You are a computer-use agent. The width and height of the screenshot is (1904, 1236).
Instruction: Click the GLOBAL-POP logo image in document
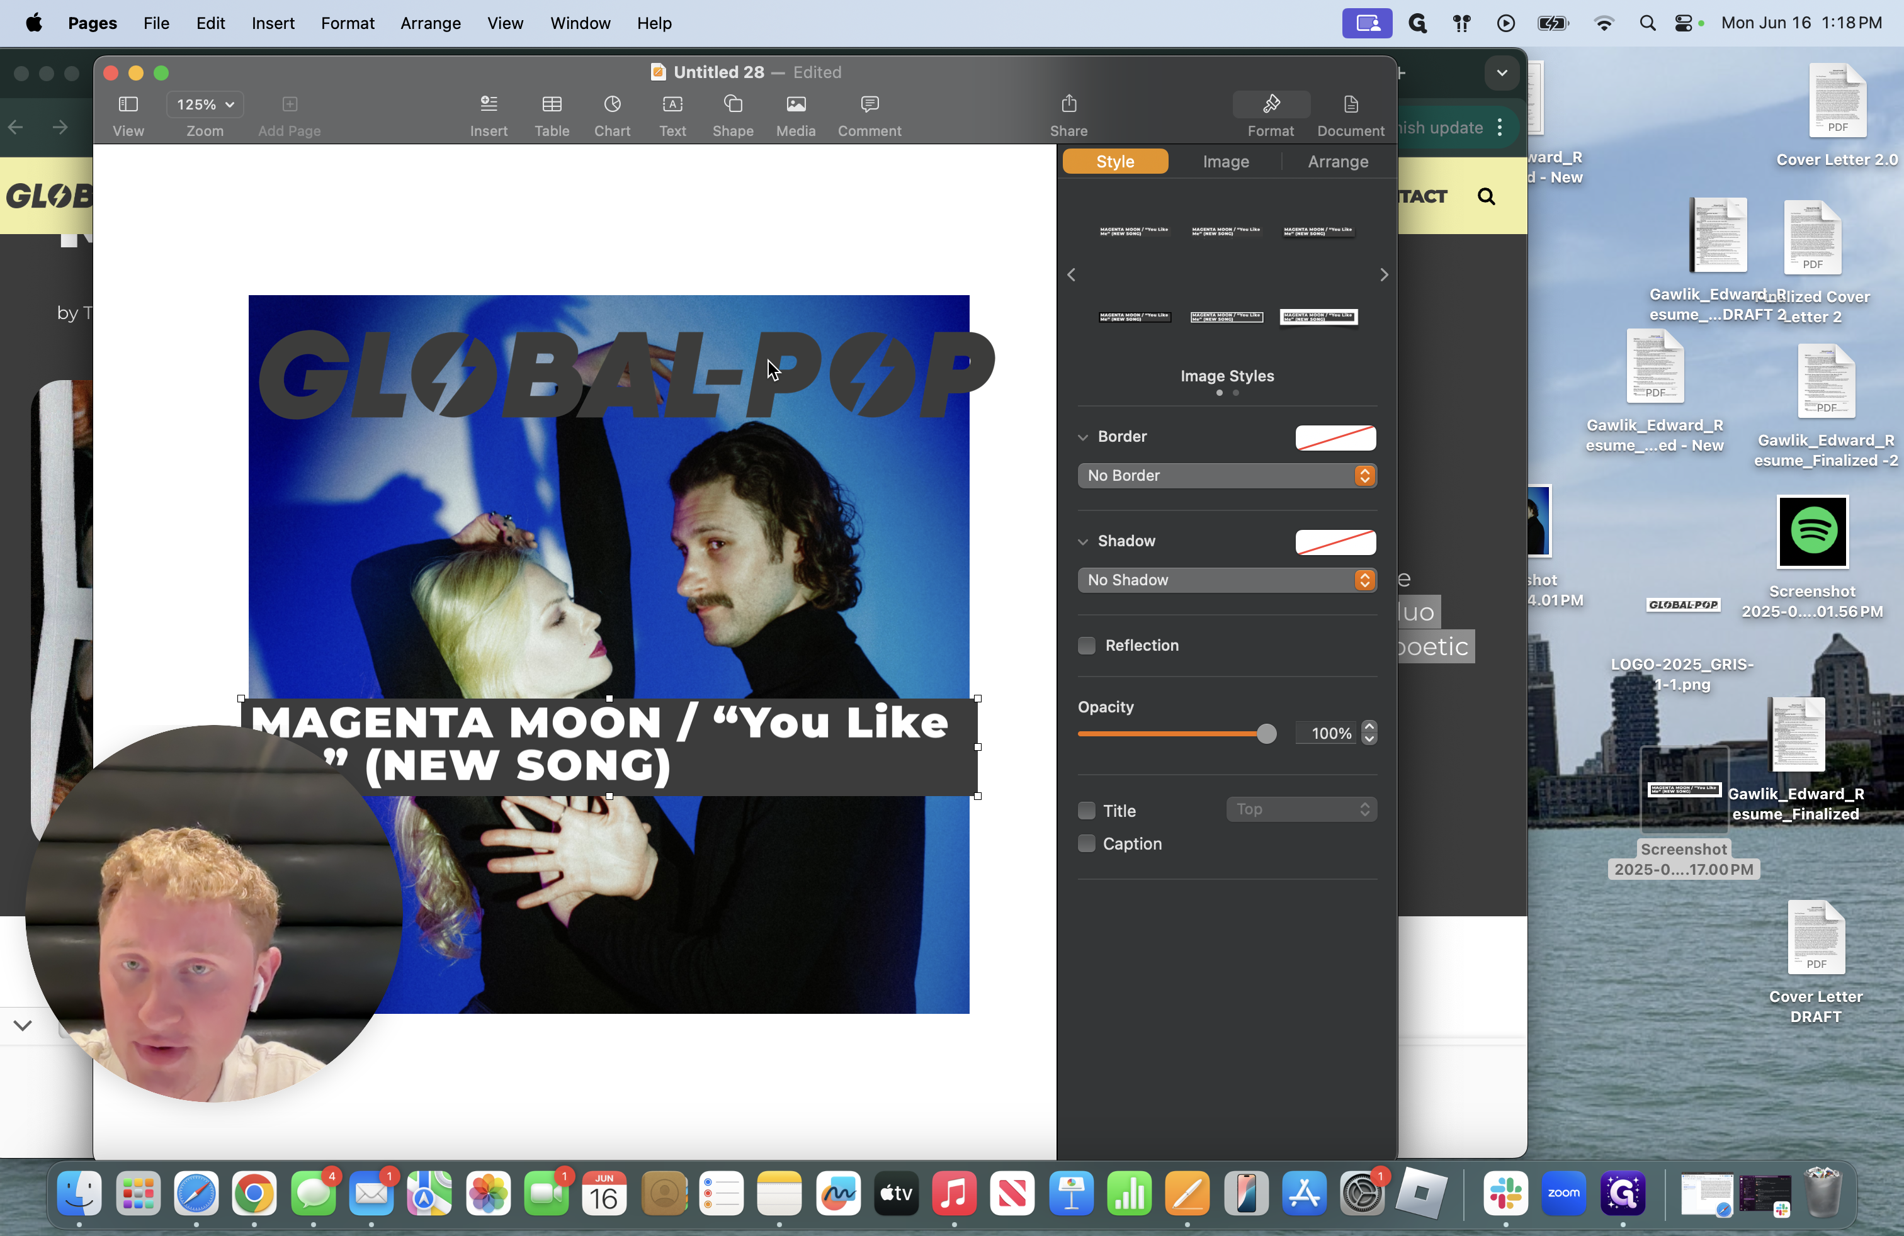pos(626,374)
